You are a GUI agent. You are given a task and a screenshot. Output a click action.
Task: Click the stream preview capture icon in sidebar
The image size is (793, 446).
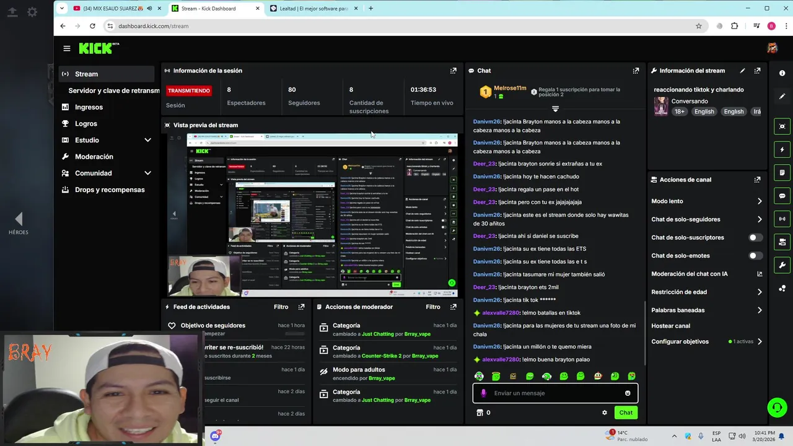(782, 126)
